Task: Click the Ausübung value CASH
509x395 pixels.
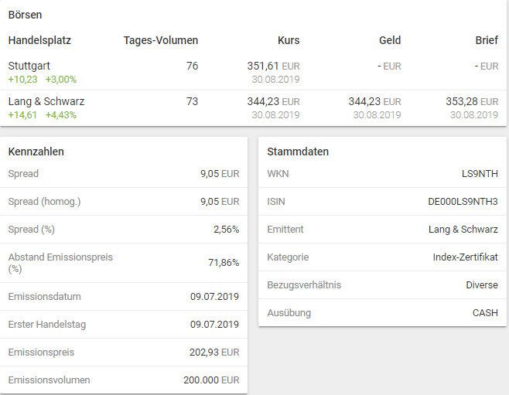Action: tap(485, 313)
